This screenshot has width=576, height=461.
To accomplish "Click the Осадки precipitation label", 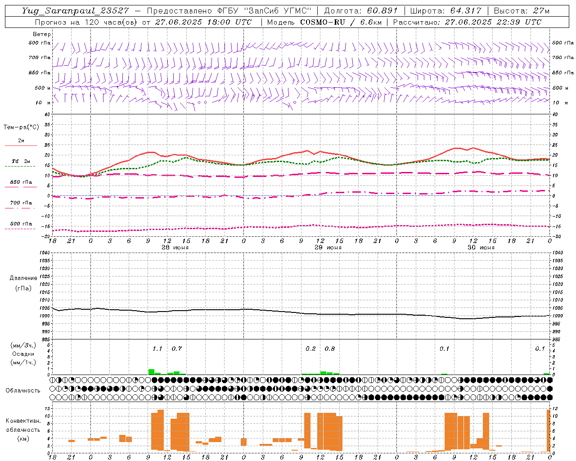I will click(23, 354).
